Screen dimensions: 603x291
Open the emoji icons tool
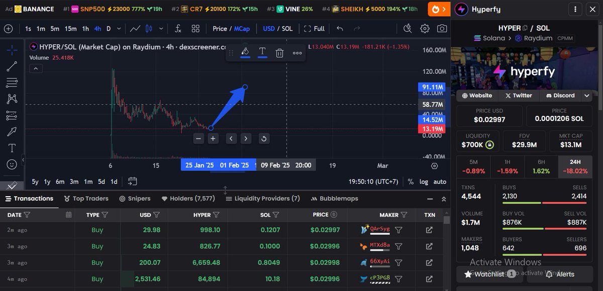tap(12, 165)
